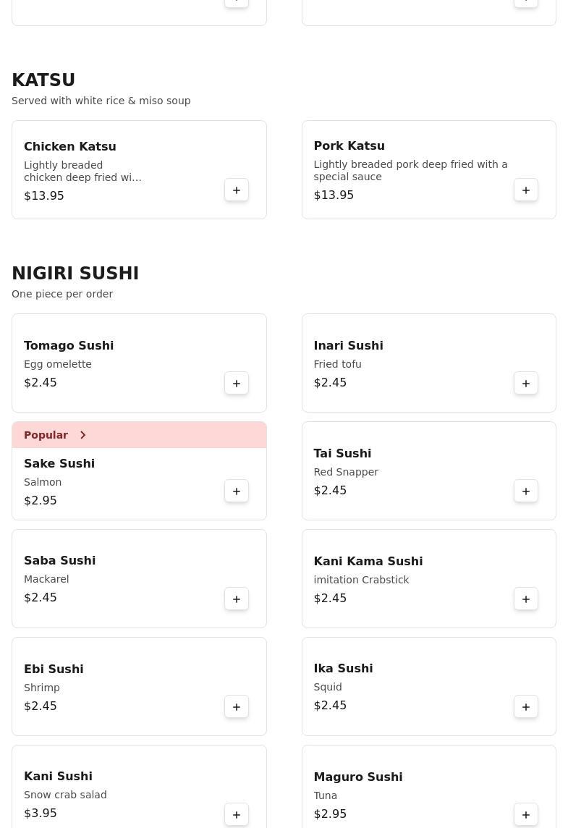The width and height of the screenshot is (568, 828).
Task: Add Tai Sushi using plus icon
Action: [526, 491]
